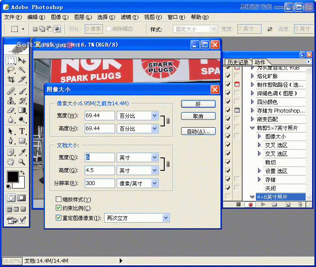The height and width of the screenshot is (267, 316).
Task: Select the Rectangle shape tool
Action: click(x=22, y=141)
